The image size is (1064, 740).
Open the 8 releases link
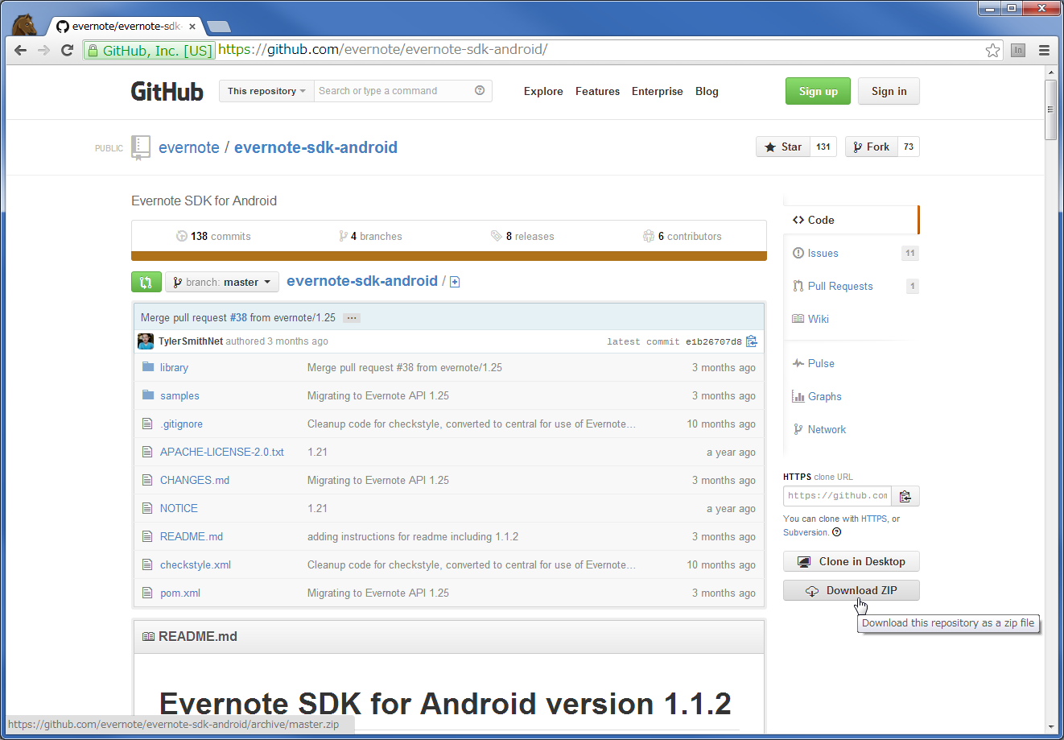pyautogui.click(x=522, y=236)
